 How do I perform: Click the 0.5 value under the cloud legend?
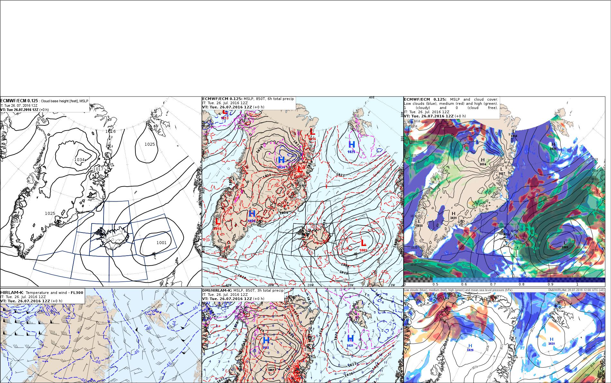click(x=435, y=284)
